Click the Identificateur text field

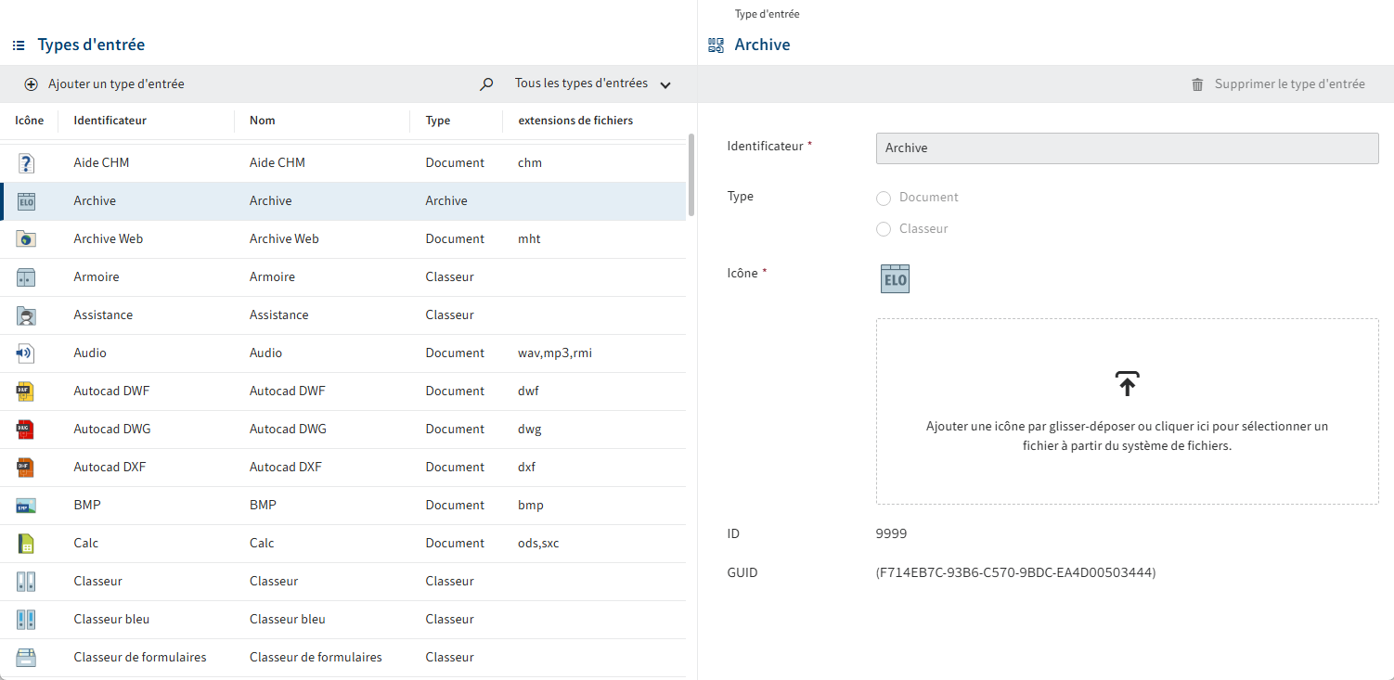click(1127, 148)
